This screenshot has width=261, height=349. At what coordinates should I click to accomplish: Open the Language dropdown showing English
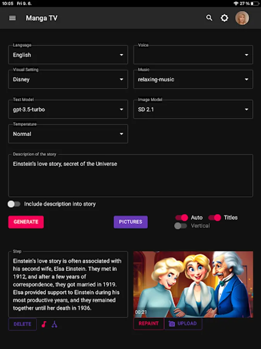(x=68, y=55)
